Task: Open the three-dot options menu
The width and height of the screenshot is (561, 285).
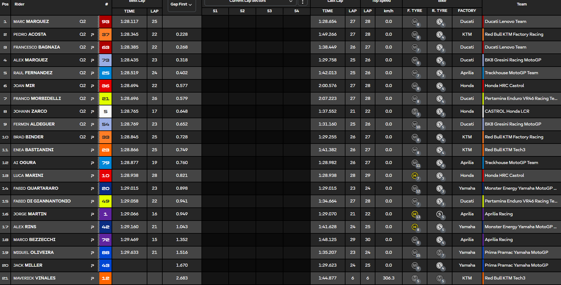Action: coord(302,2)
